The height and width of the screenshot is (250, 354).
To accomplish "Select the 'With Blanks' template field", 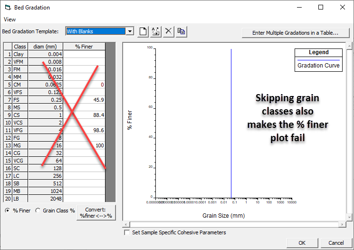I will [96, 31].
